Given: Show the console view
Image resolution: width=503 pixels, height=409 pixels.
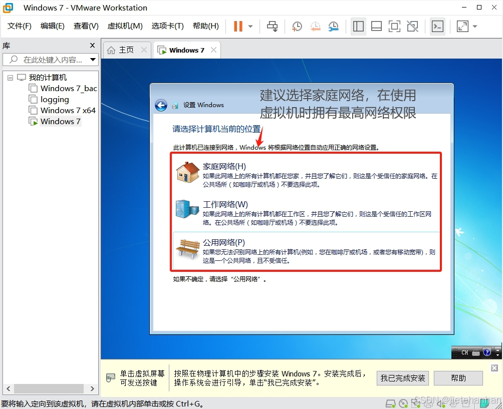Looking at the screenshot, I should (x=437, y=27).
